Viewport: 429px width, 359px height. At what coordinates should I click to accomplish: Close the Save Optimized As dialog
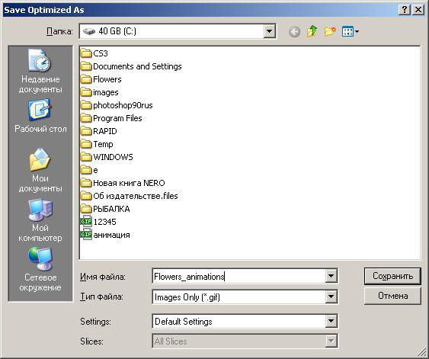(x=418, y=10)
